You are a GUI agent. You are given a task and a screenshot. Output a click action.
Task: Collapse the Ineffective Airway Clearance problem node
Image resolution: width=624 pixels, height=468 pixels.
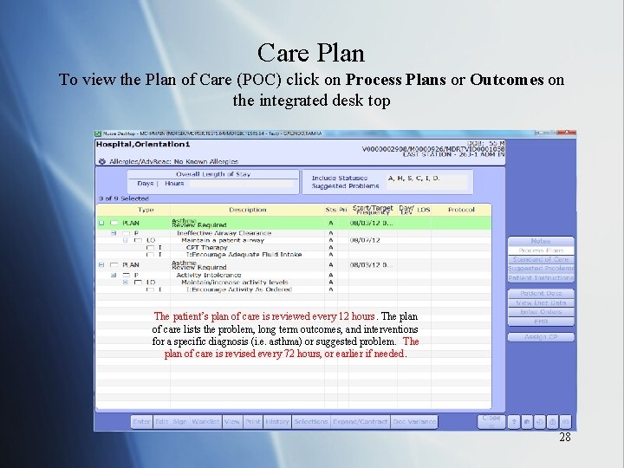point(114,233)
